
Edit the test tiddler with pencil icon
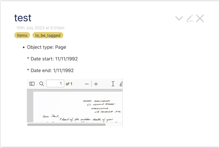[x=190, y=18]
